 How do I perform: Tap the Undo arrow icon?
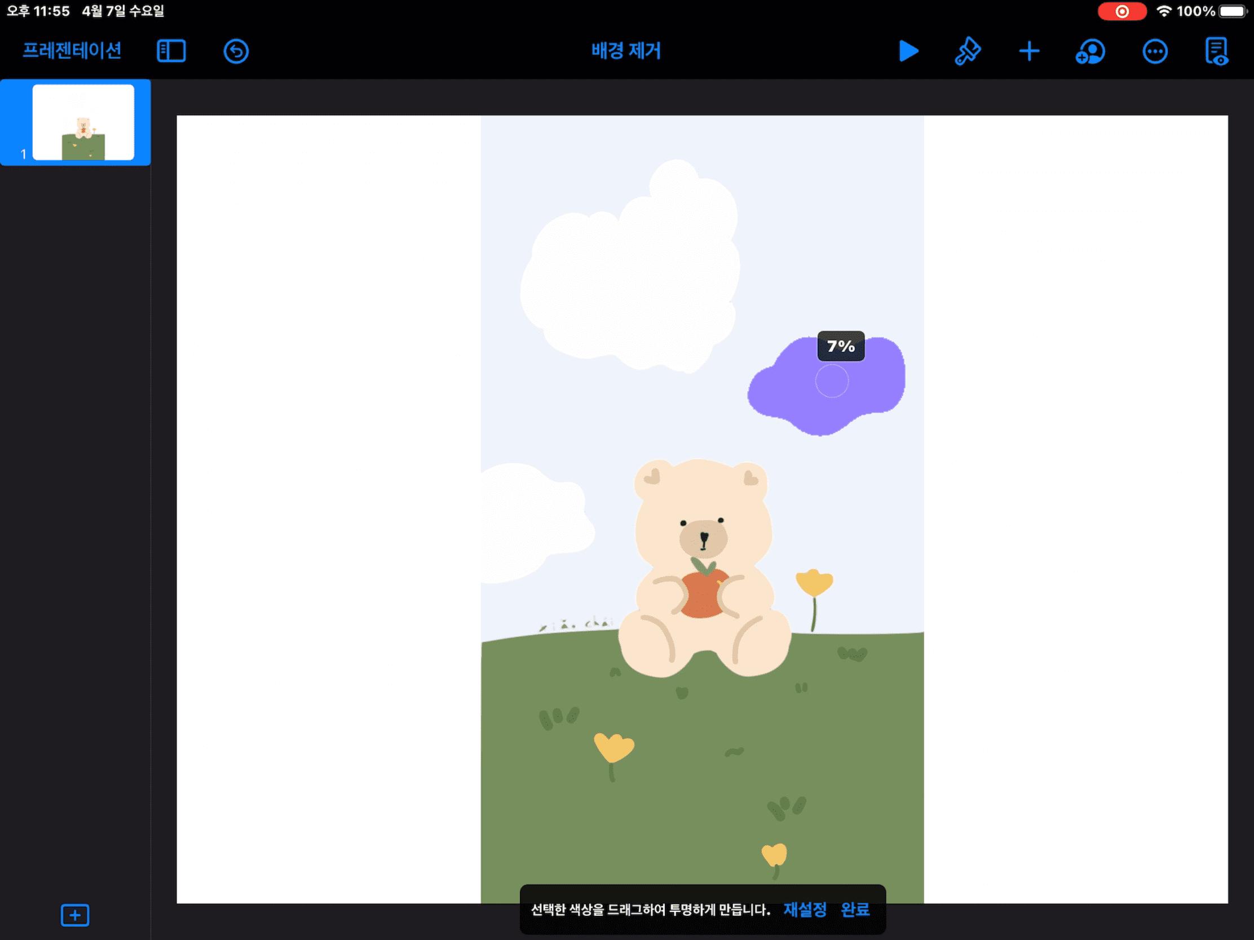[x=236, y=51]
